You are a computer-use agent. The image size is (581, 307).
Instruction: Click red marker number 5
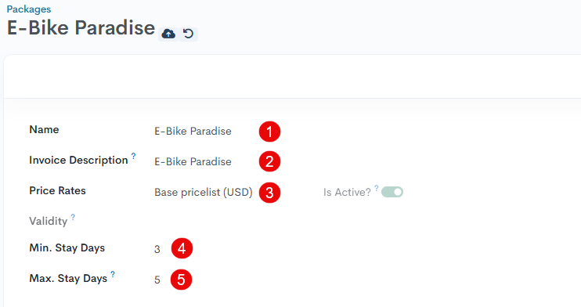(x=181, y=280)
